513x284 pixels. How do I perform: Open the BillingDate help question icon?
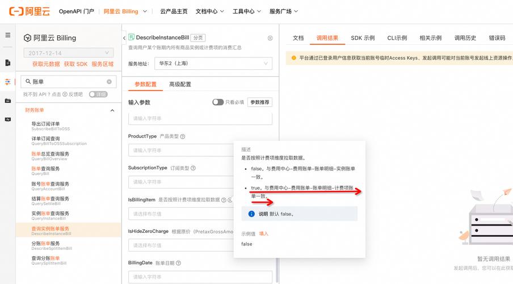pyautogui.click(x=178, y=263)
